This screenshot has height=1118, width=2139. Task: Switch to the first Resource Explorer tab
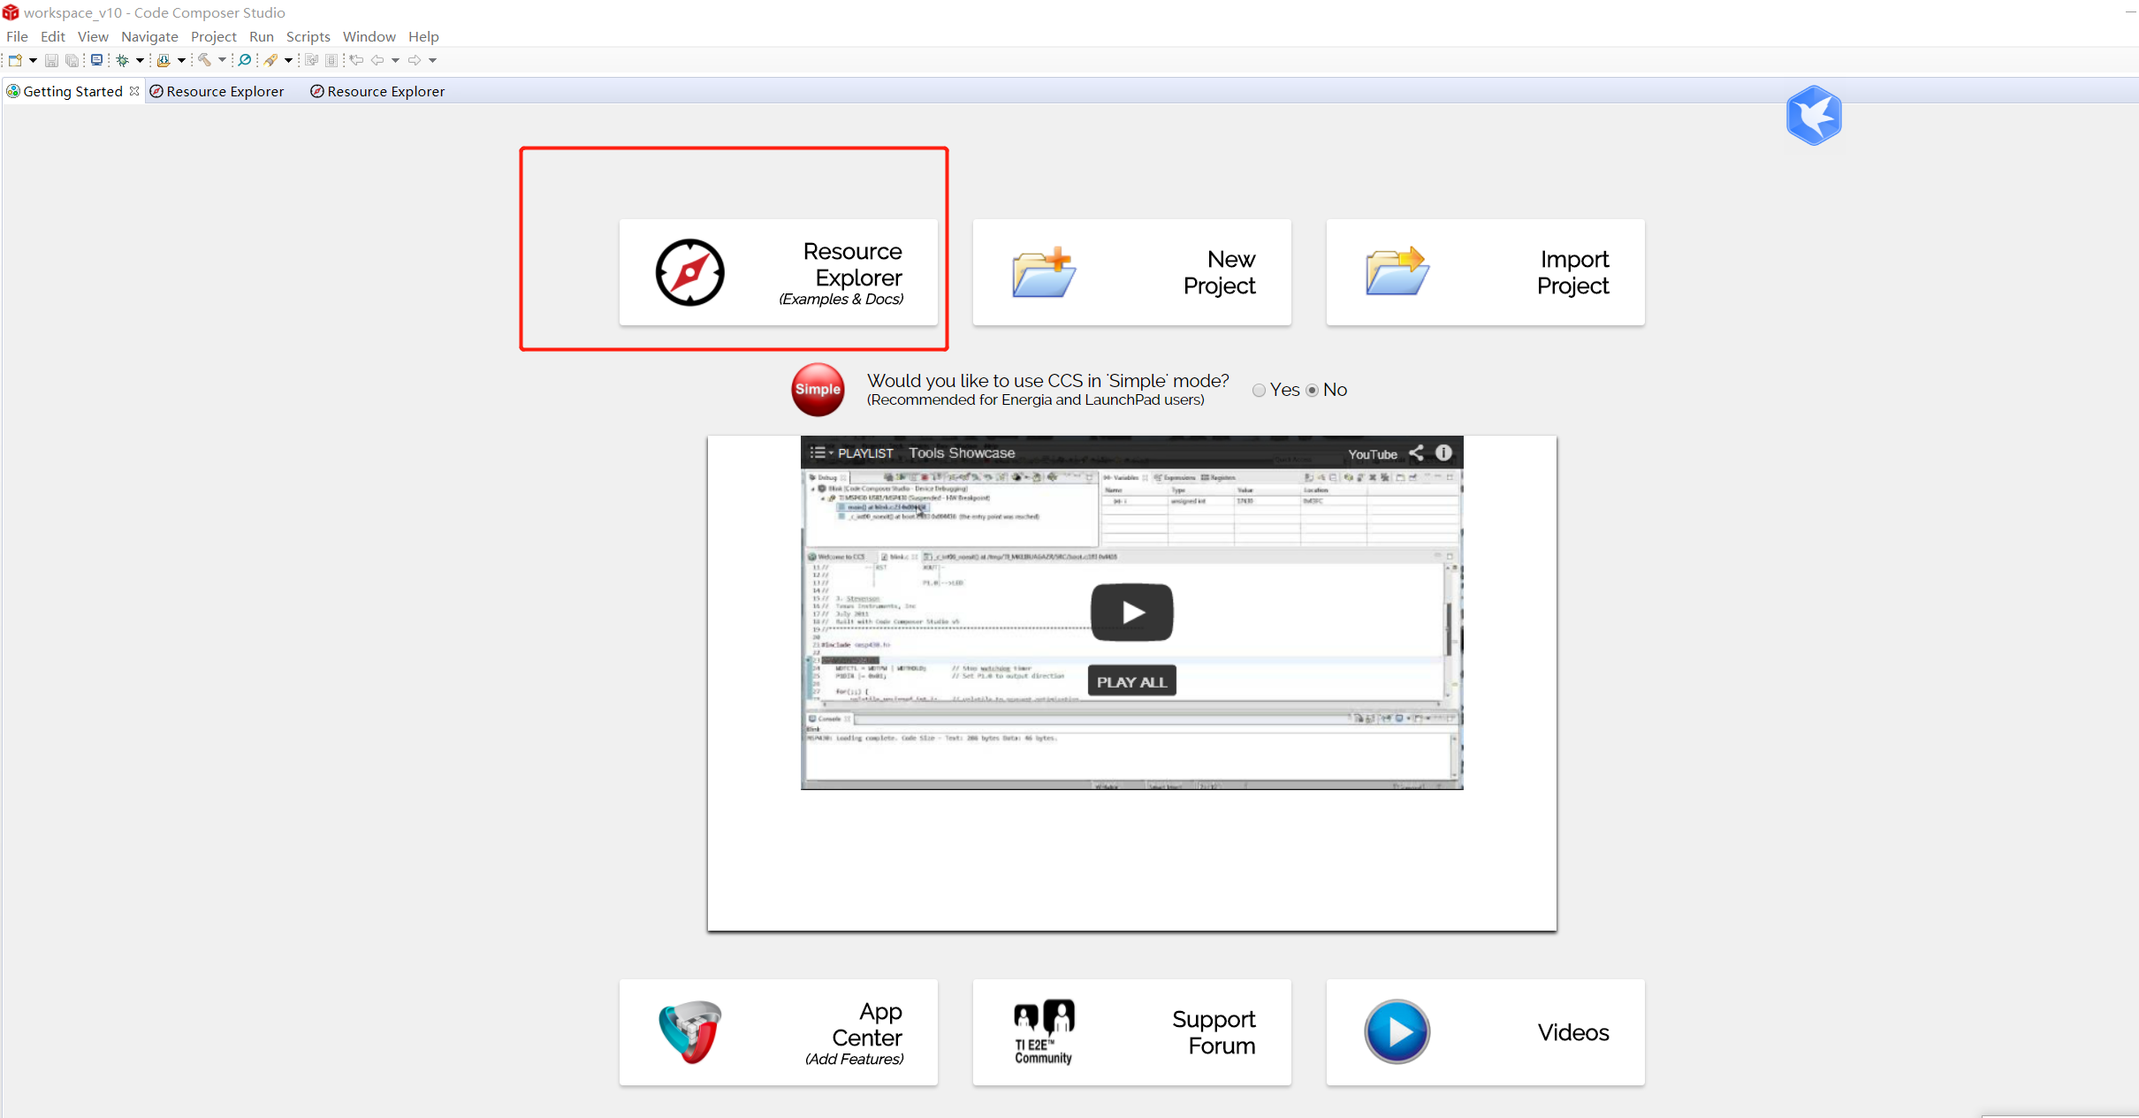(x=217, y=91)
